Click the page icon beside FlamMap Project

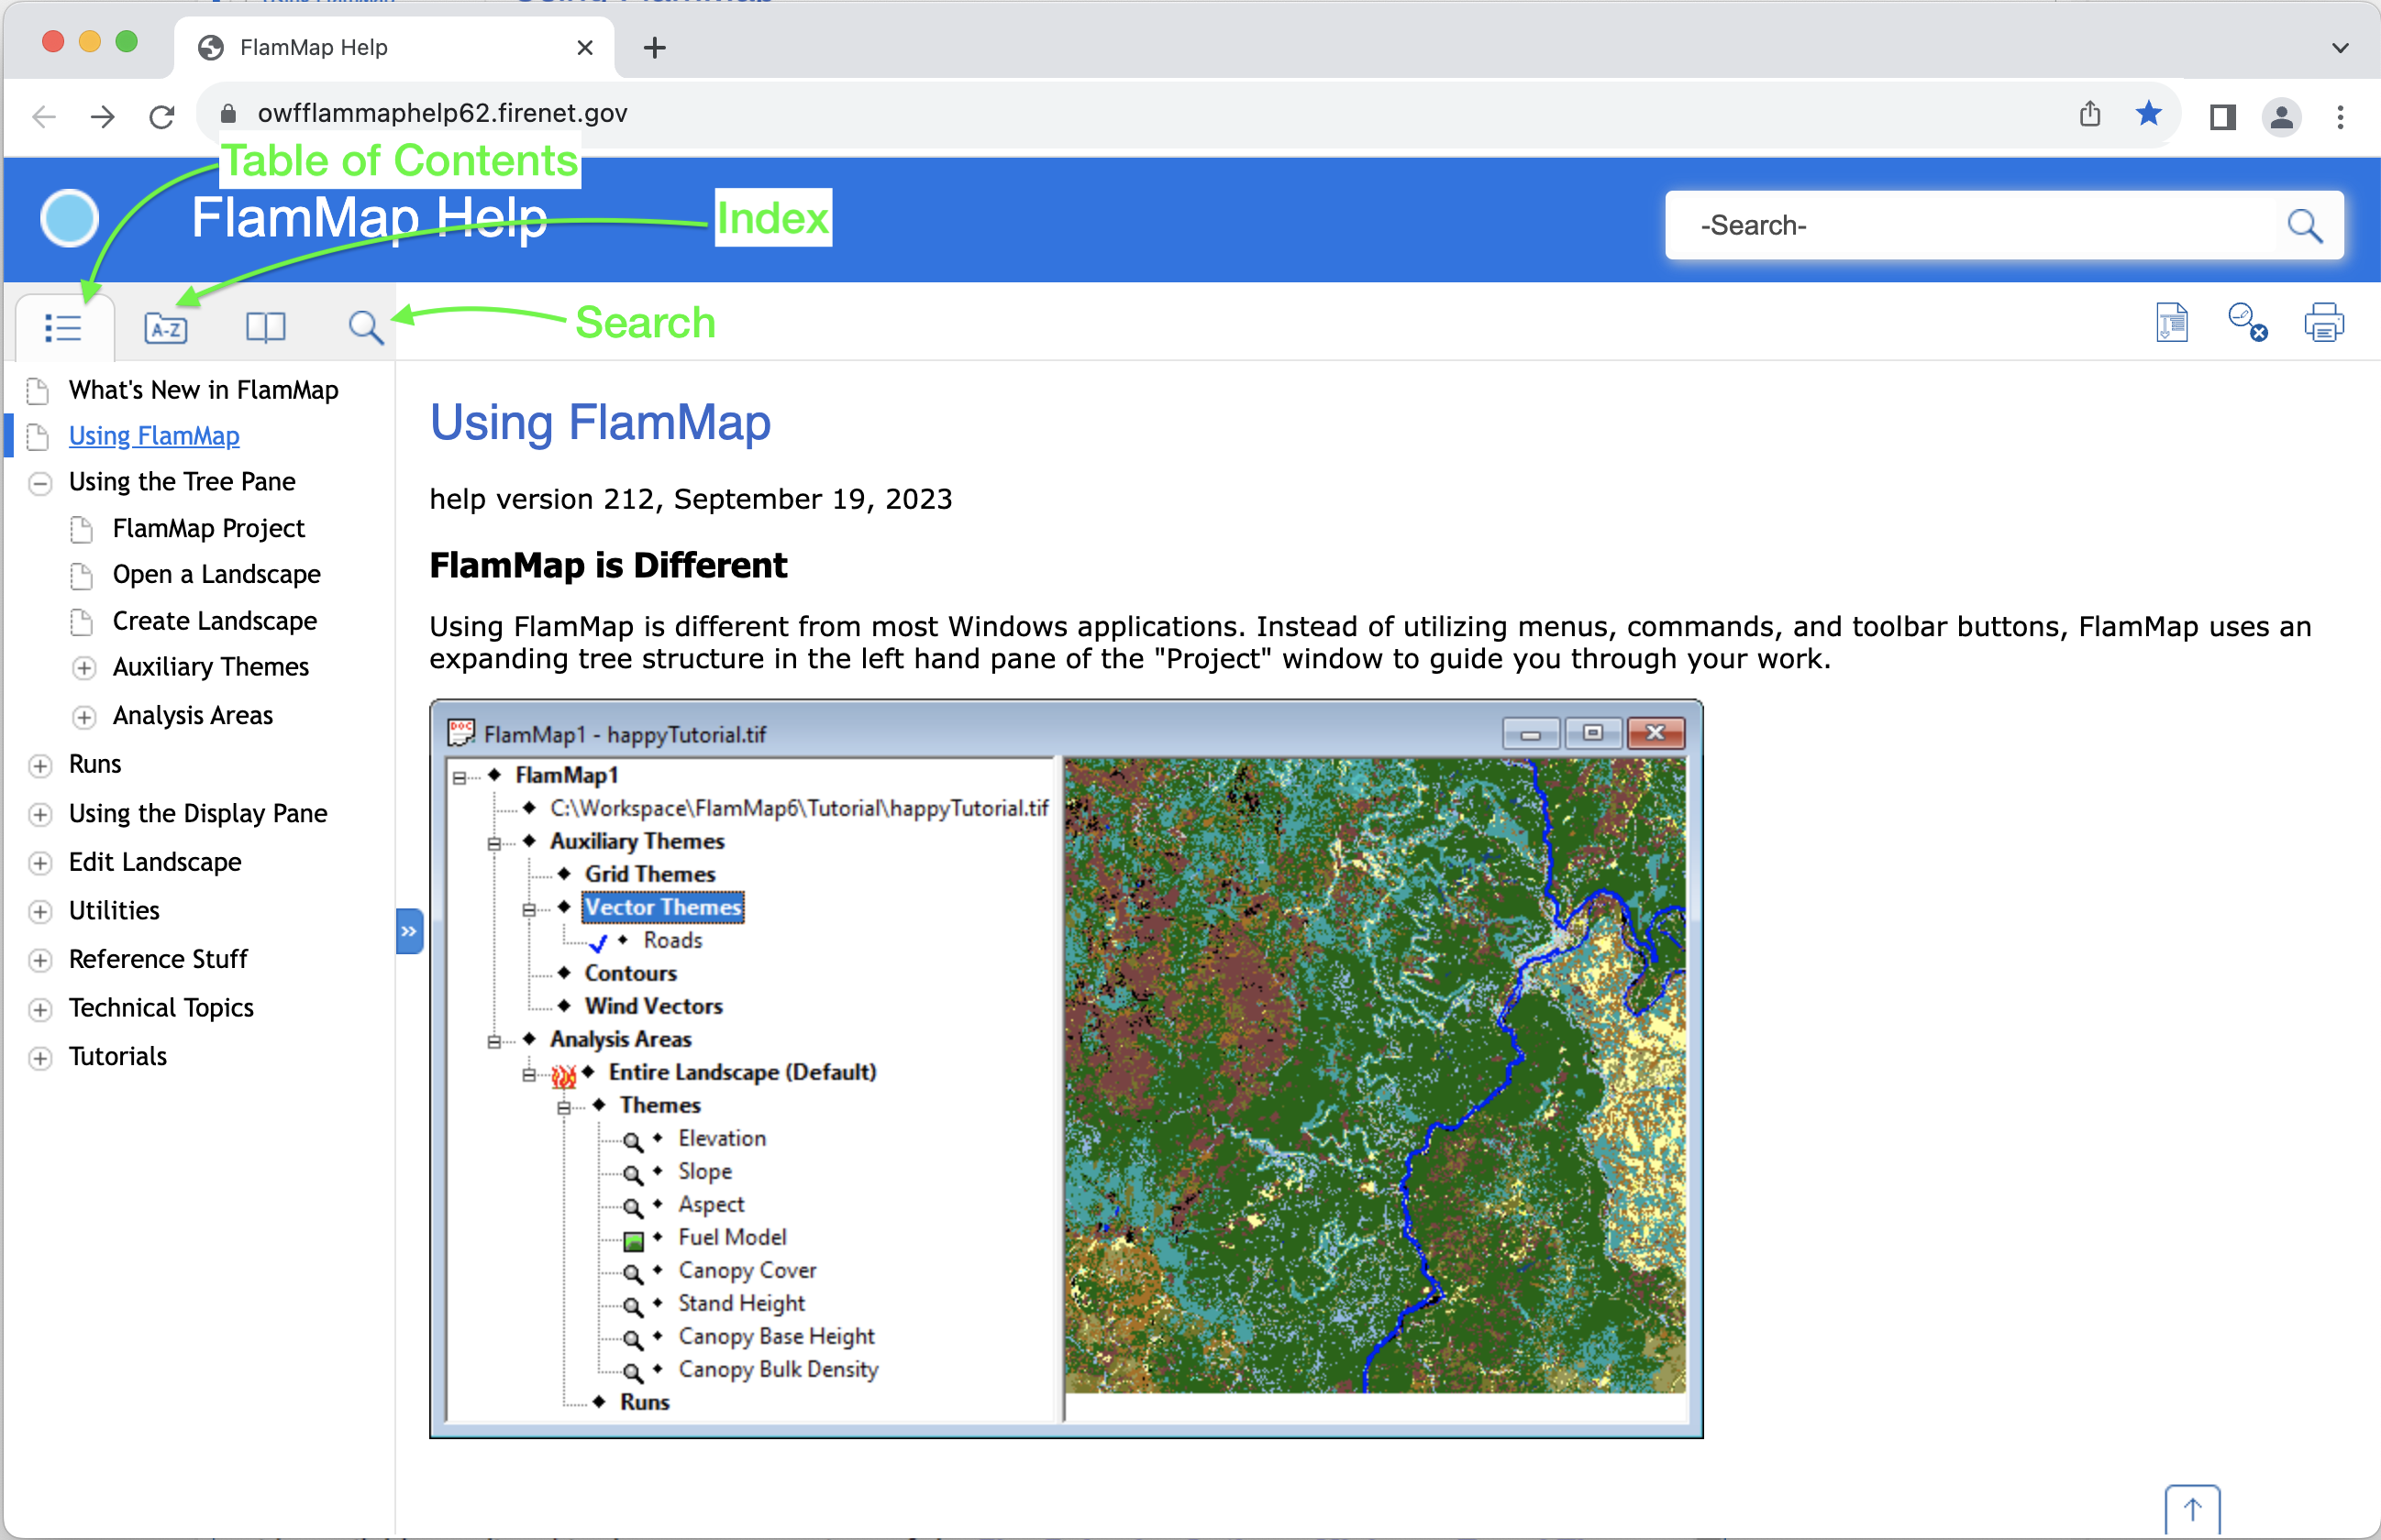coord(81,528)
